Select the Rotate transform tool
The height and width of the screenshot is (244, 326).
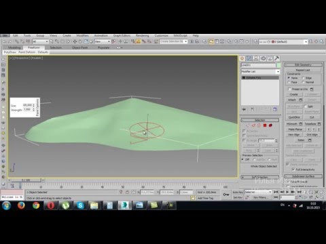pyautogui.click(x=80, y=41)
